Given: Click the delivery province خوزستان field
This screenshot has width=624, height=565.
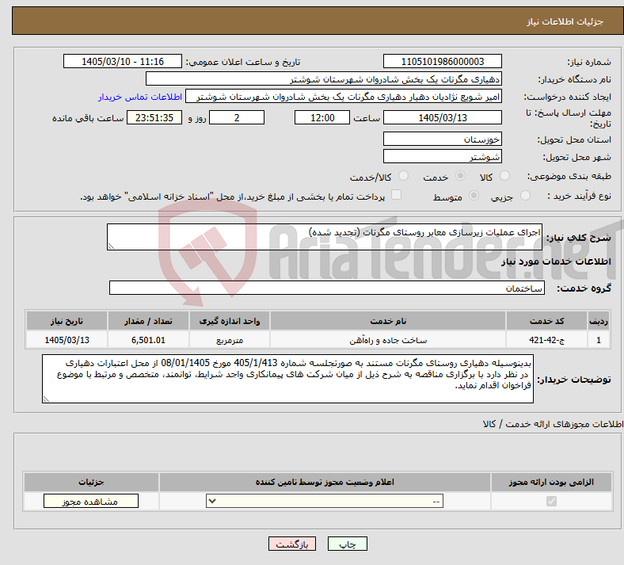Looking at the screenshot, I should click(442, 139).
